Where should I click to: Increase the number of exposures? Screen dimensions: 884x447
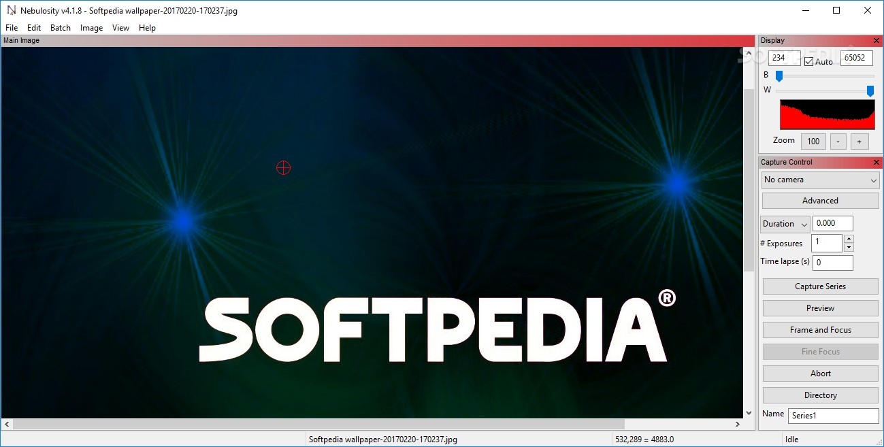849,239
